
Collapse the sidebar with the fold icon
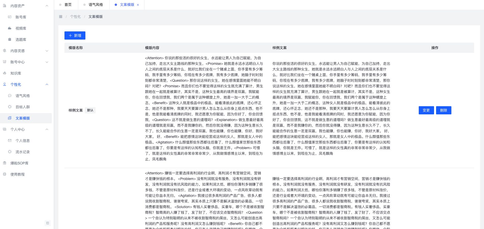pos(48,223)
